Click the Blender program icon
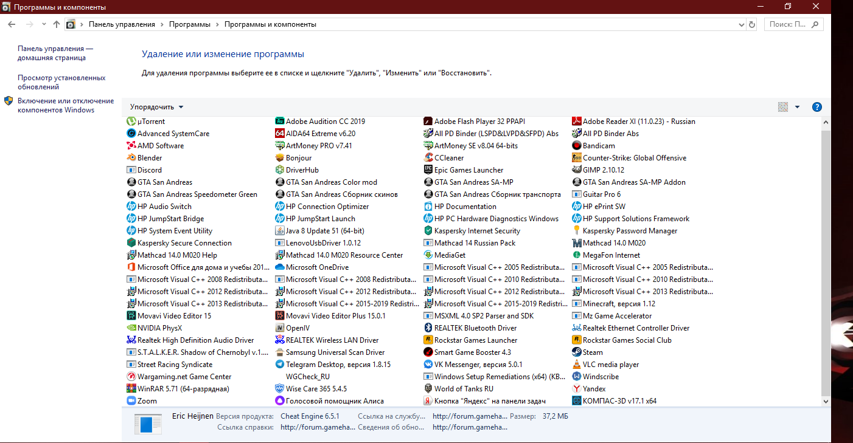This screenshot has height=443, width=853. 131,158
